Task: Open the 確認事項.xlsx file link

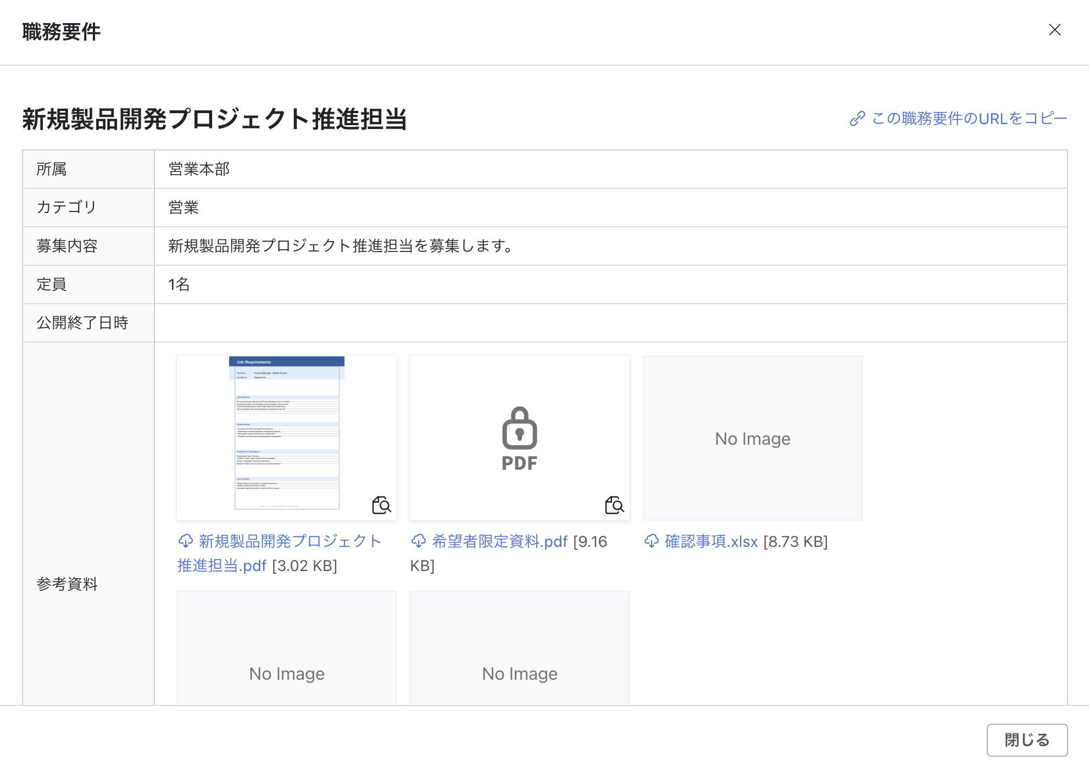Action: 710,541
